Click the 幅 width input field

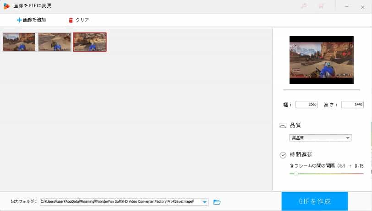coord(306,104)
